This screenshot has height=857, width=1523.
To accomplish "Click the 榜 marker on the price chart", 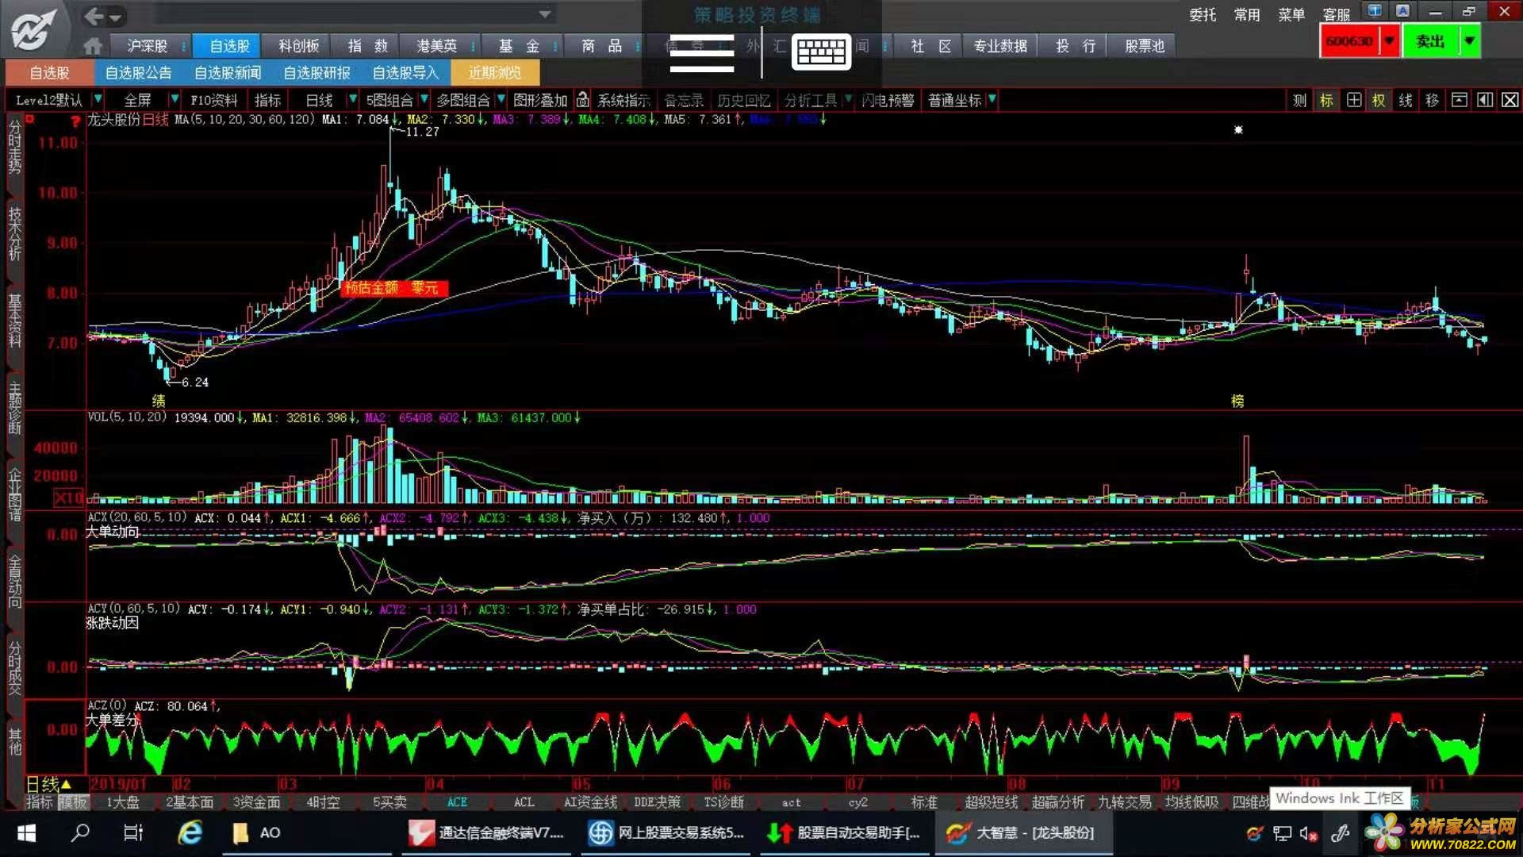I will click(1237, 401).
